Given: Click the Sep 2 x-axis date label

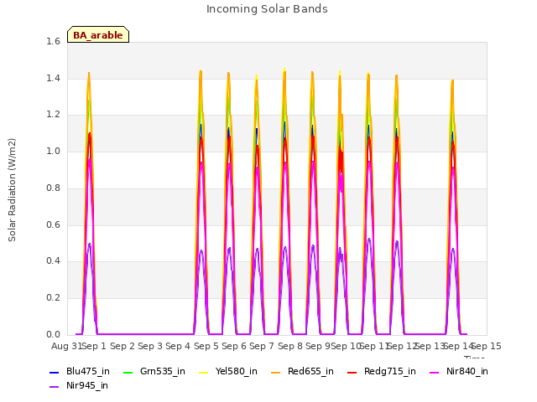Looking at the screenshot, I should [x=123, y=346].
